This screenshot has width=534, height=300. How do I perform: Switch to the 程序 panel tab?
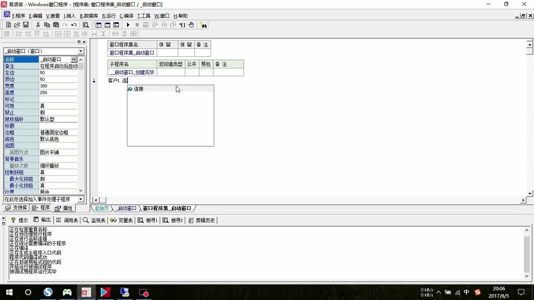coord(41,208)
